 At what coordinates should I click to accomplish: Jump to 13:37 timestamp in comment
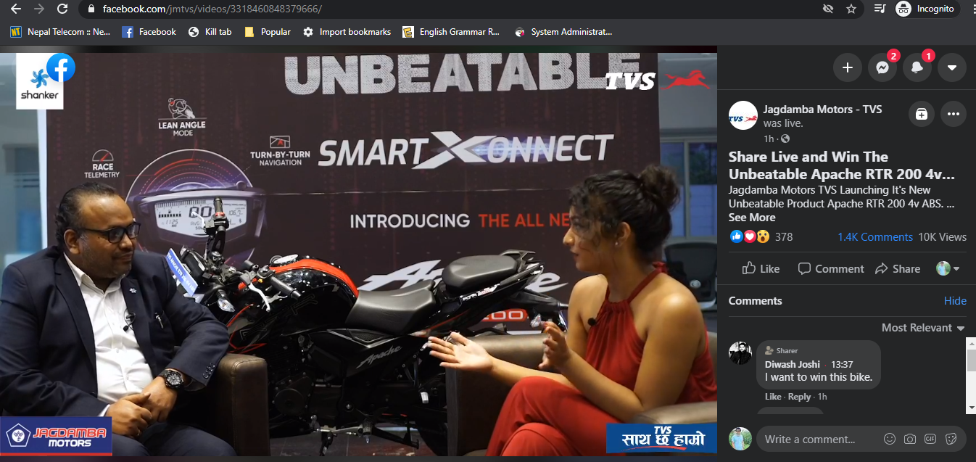[842, 364]
